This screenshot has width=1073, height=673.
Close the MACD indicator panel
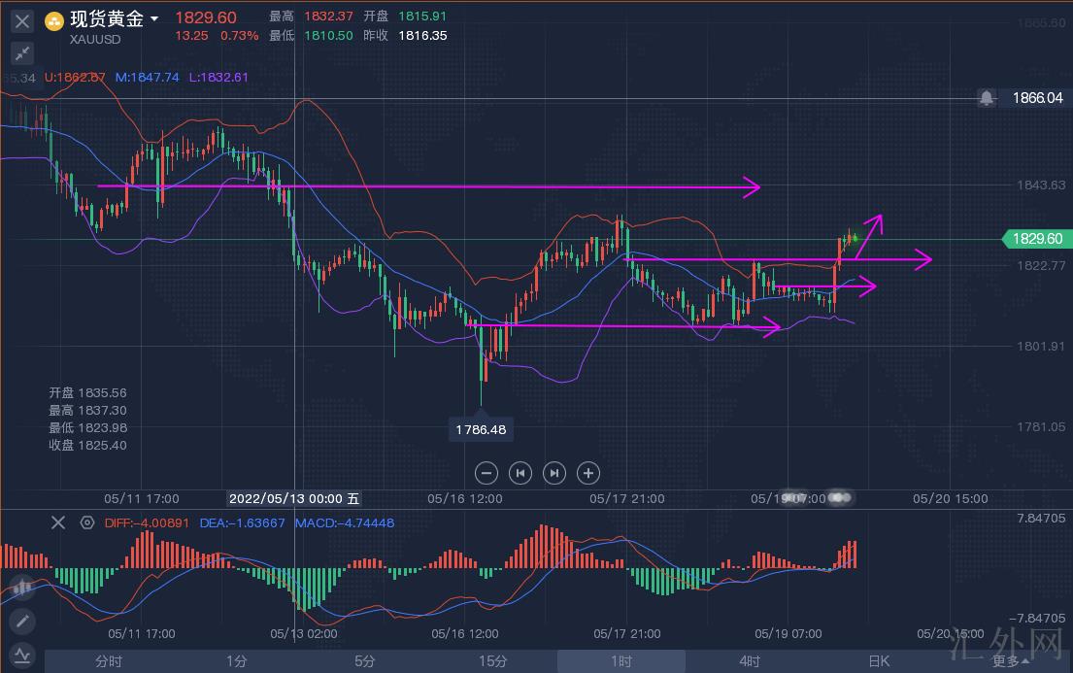58,522
